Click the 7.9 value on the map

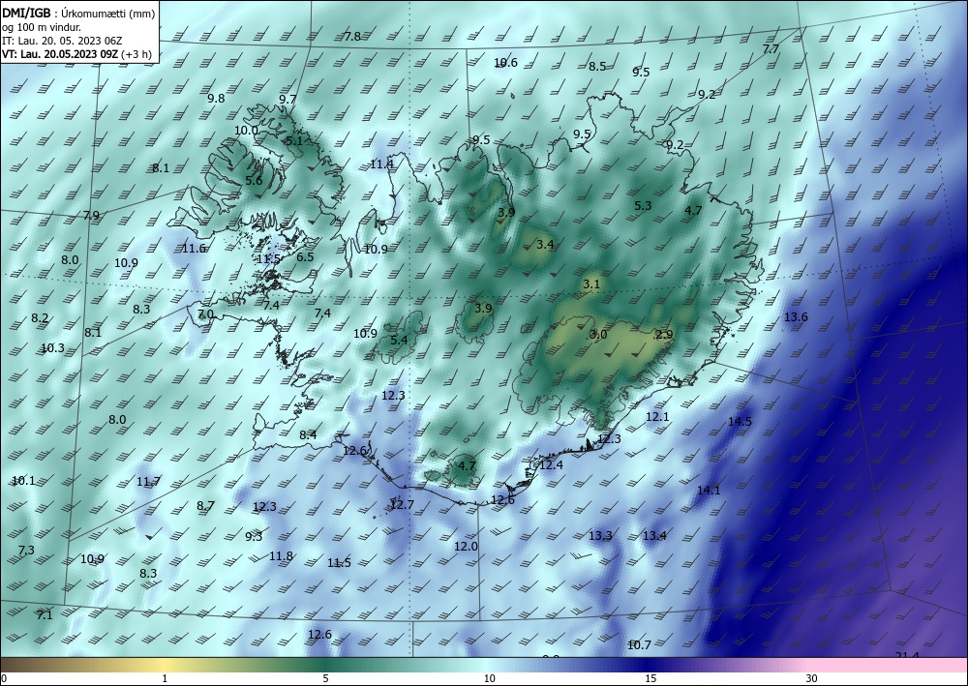pos(91,216)
